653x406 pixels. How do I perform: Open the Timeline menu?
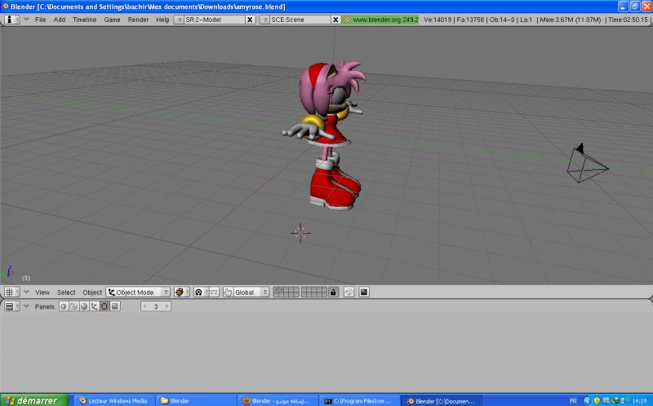point(85,20)
